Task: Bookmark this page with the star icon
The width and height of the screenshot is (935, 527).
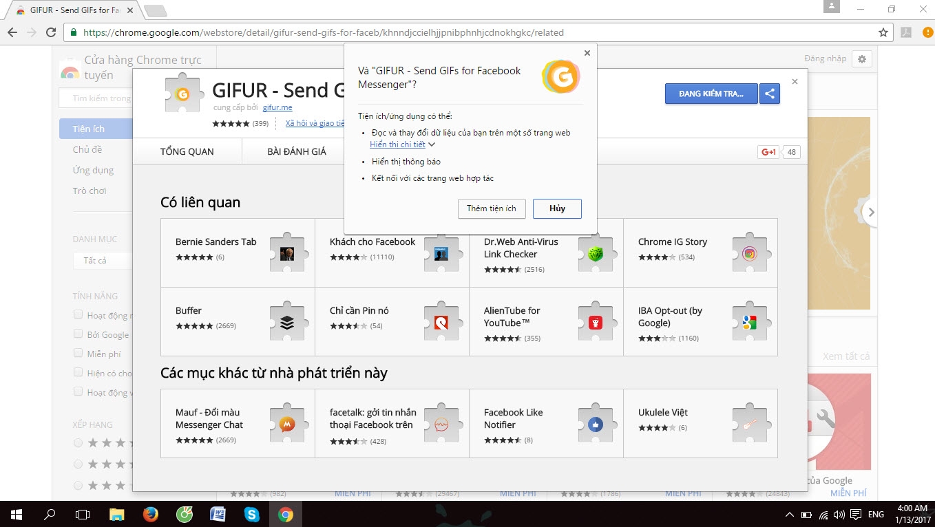Action: [x=883, y=32]
